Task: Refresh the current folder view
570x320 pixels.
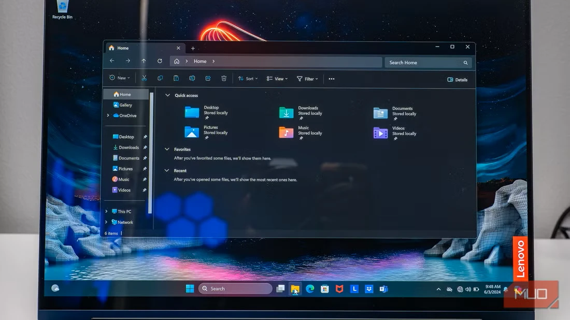Action: tap(160, 61)
